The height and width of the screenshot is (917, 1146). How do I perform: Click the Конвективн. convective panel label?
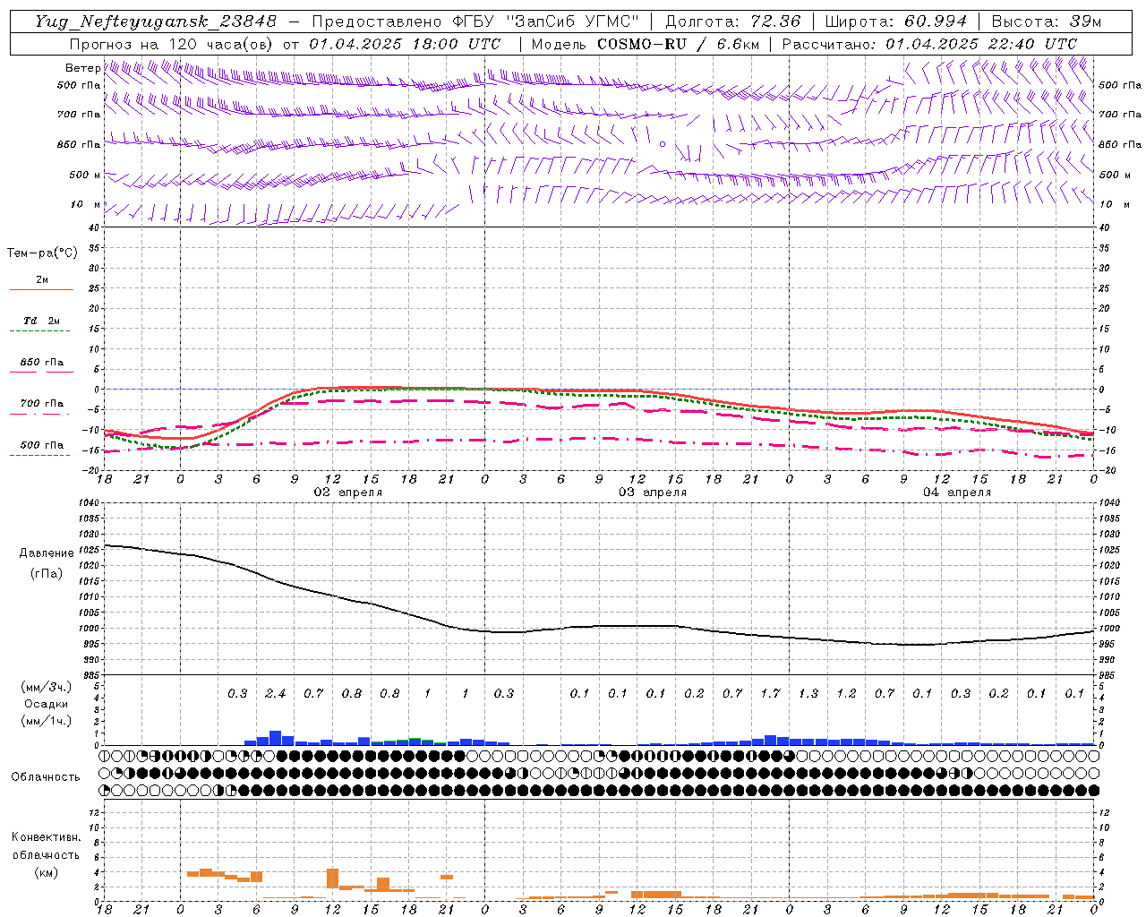46,837
